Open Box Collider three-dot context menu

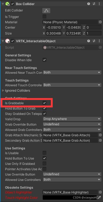(x=99, y=4)
